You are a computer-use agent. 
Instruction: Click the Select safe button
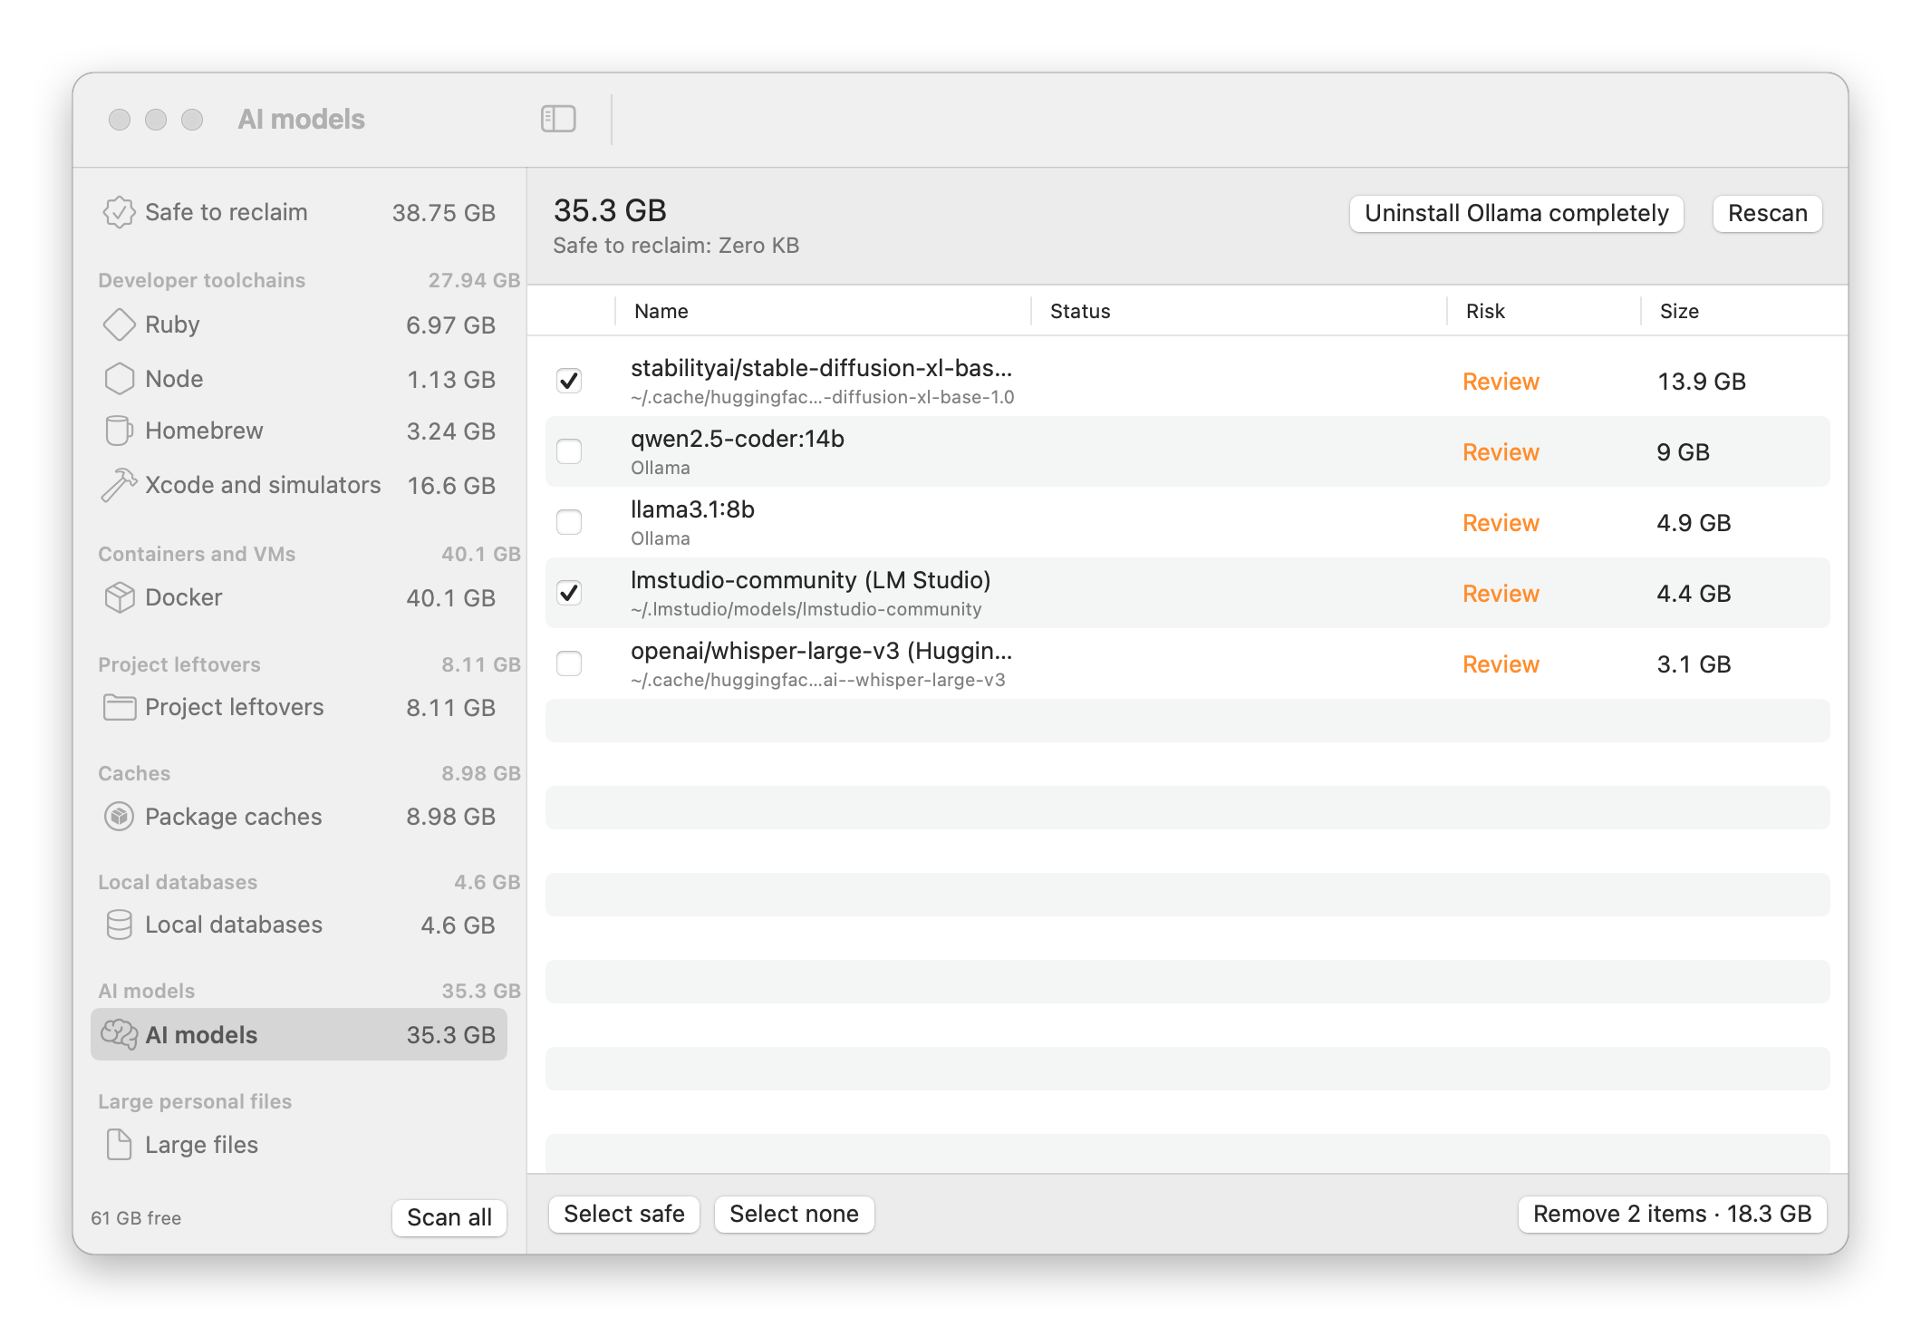pos(624,1214)
